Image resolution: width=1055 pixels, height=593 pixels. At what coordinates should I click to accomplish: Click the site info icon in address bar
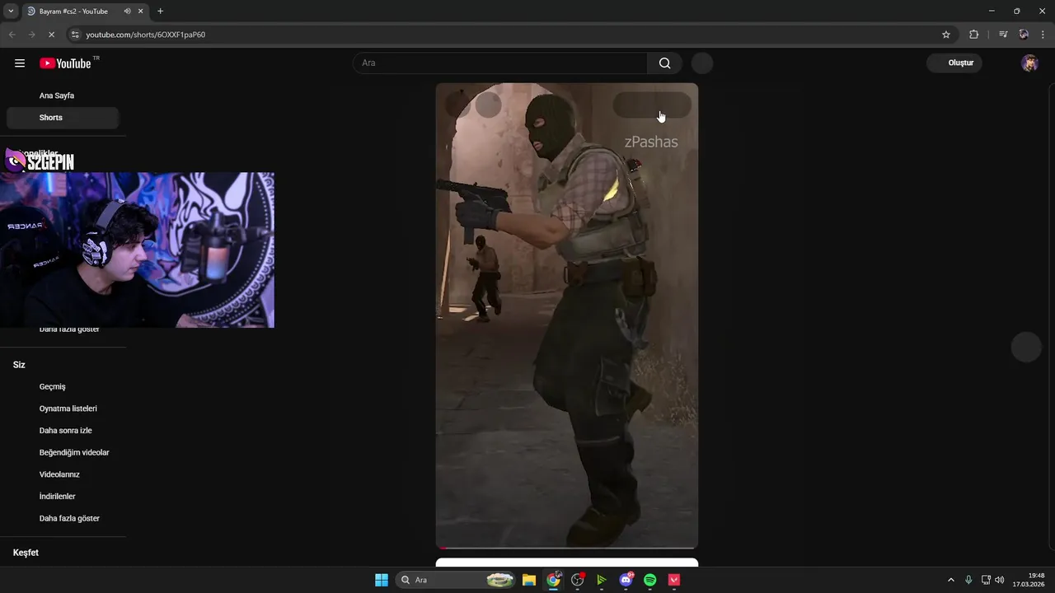coord(75,35)
